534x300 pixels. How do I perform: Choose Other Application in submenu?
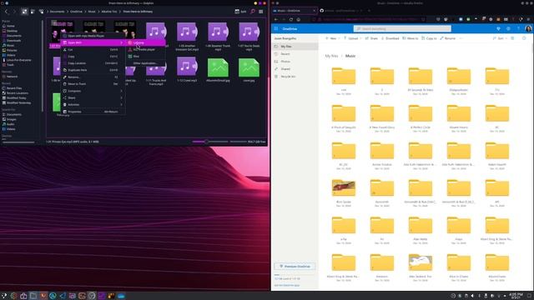click(146, 63)
